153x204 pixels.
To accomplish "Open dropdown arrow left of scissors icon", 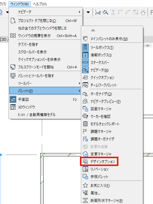I will 88,12.
